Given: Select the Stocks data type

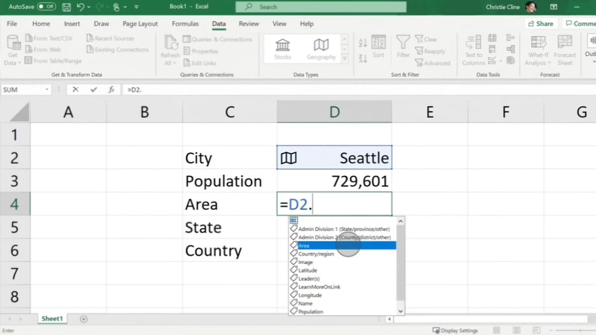Looking at the screenshot, I should [x=283, y=49].
